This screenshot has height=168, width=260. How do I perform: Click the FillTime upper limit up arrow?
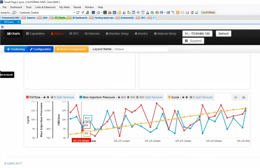click(x=48, y=97)
